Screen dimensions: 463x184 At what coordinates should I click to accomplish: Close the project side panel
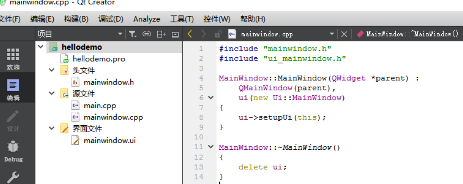tap(175, 34)
